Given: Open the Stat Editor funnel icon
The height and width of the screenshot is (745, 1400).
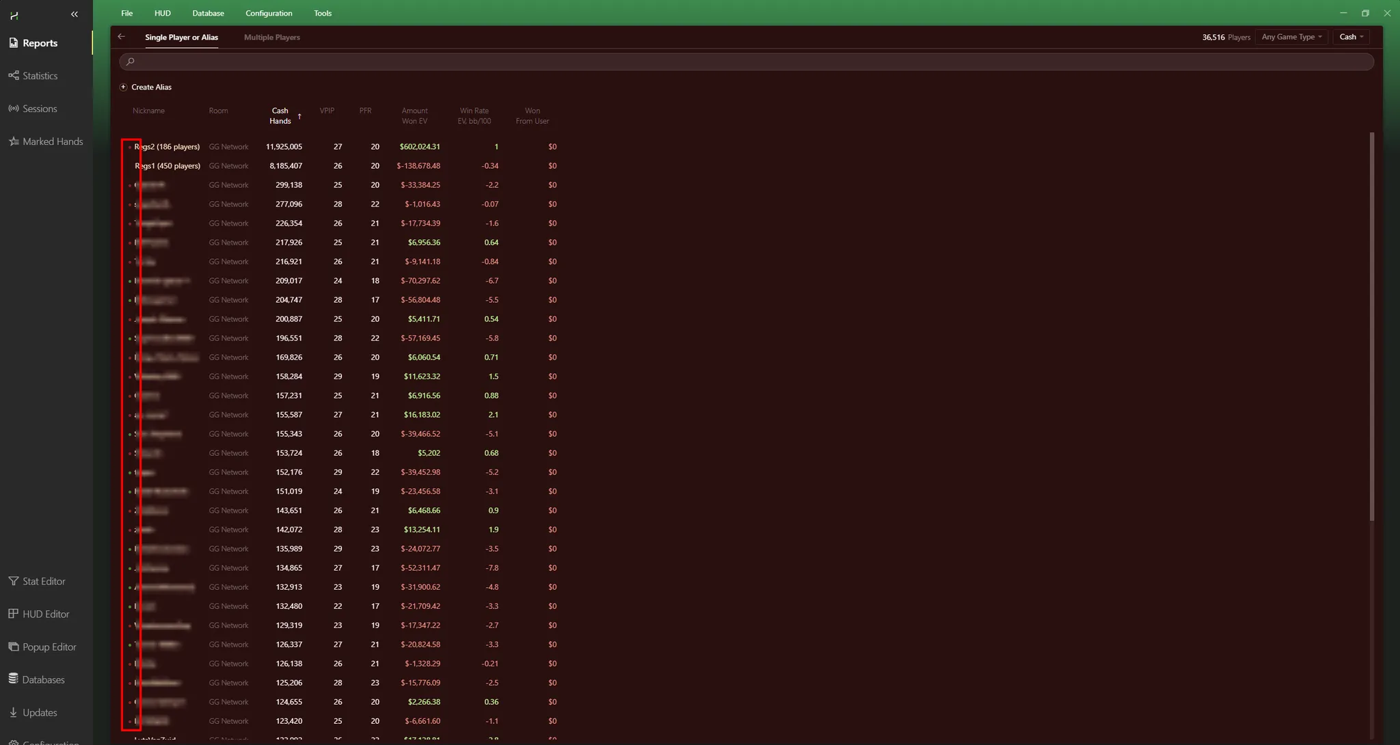Looking at the screenshot, I should [x=14, y=581].
